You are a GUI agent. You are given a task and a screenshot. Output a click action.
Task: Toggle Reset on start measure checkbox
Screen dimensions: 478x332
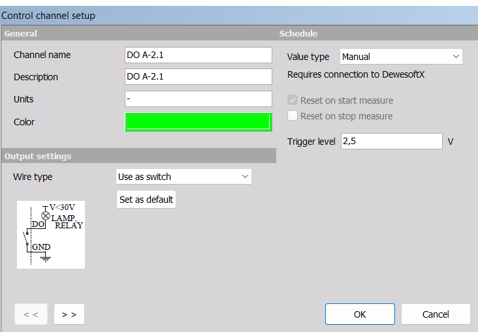293,100
